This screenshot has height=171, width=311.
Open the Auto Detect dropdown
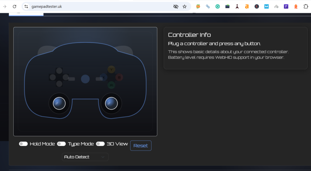pos(85,157)
